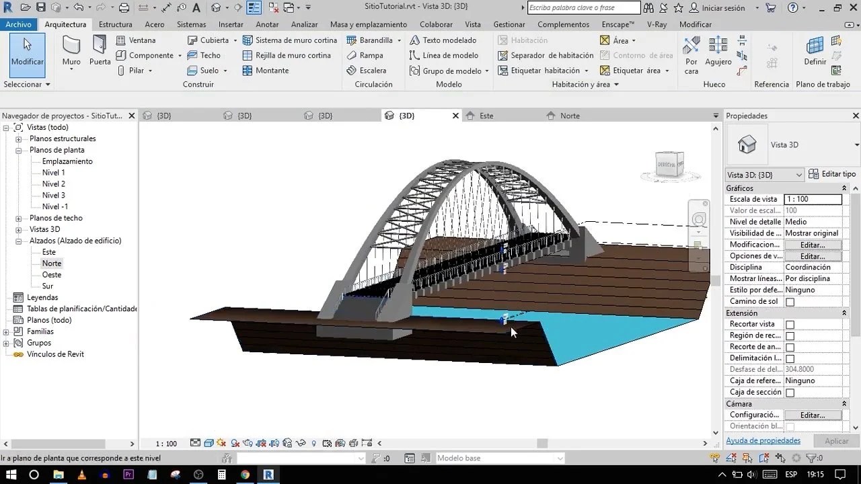Expand the Planos de techo node
861x484 pixels.
[x=19, y=218]
